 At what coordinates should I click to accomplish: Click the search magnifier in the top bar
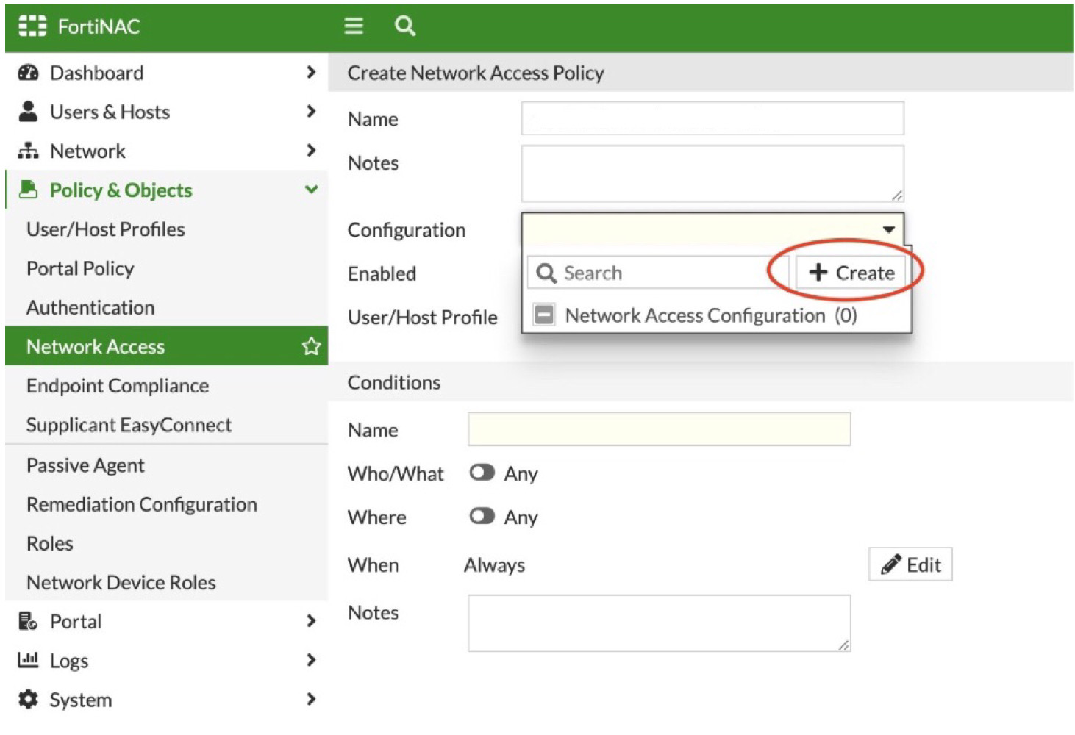click(x=404, y=26)
